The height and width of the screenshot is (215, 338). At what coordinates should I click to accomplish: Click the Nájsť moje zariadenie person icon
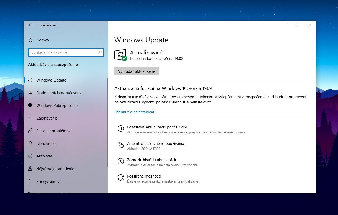(x=30, y=169)
